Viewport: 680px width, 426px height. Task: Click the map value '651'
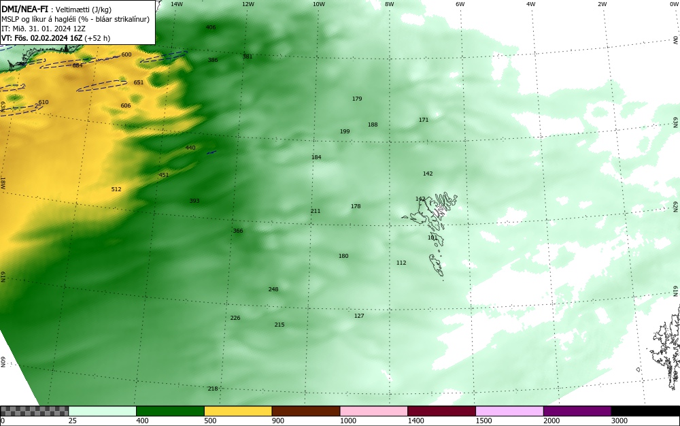click(138, 82)
